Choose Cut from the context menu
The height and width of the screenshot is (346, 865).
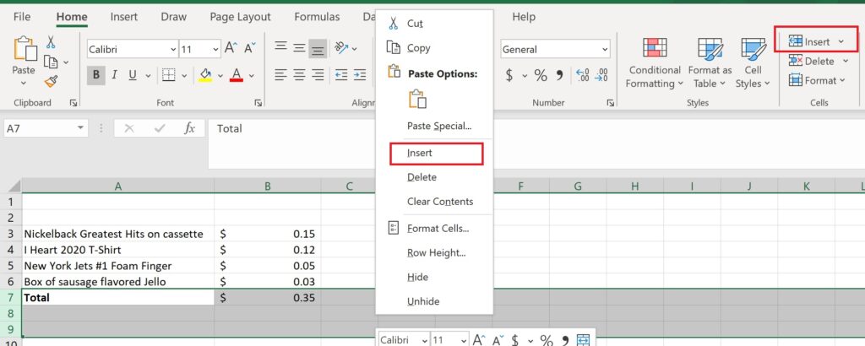point(434,24)
